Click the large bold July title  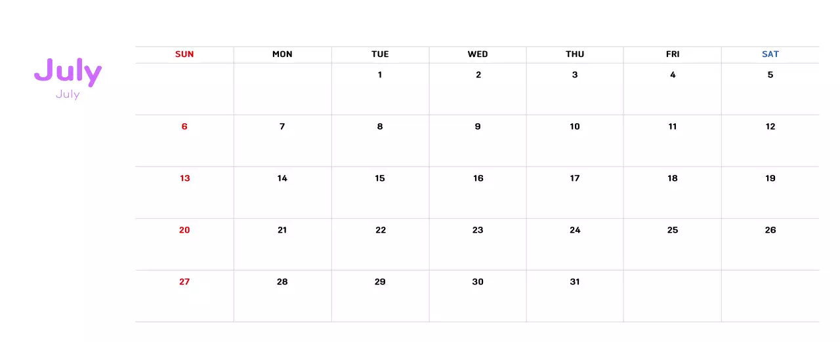tap(68, 72)
